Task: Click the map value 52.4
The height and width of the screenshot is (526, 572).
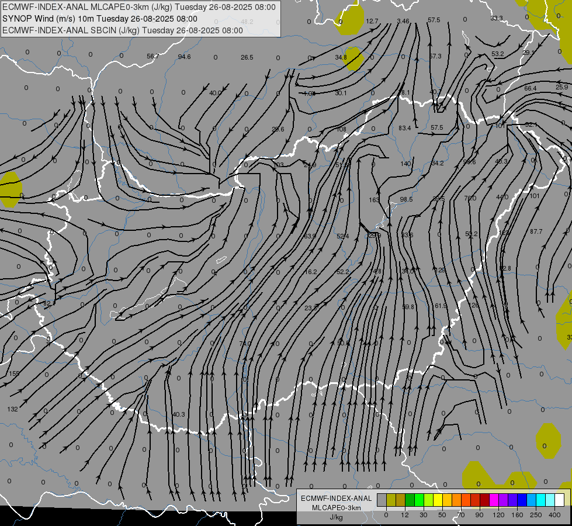Action: [342, 236]
